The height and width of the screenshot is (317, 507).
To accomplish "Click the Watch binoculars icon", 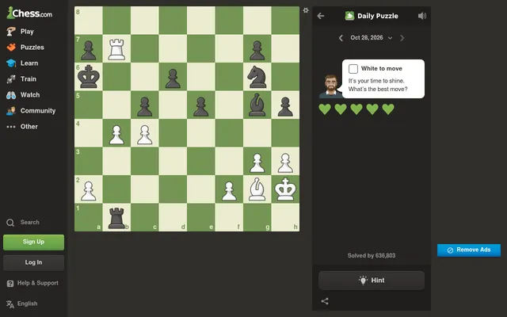I will point(11,95).
